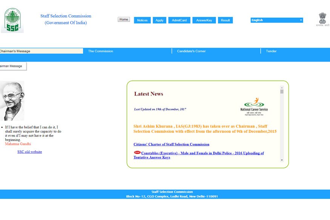Click the SSC logo icon
The width and height of the screenshot is (330, 220).
pos(12,20)
